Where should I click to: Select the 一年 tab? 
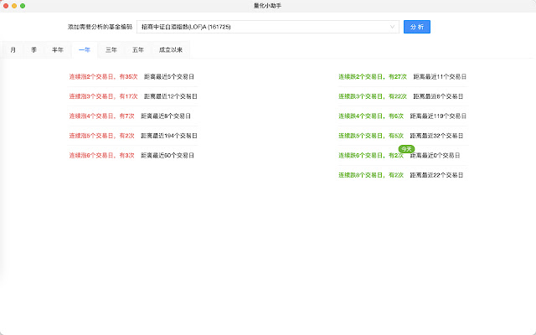[85, 50]
